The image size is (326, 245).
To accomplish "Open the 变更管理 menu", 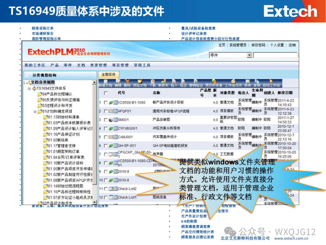I will [x=98, y=65].
